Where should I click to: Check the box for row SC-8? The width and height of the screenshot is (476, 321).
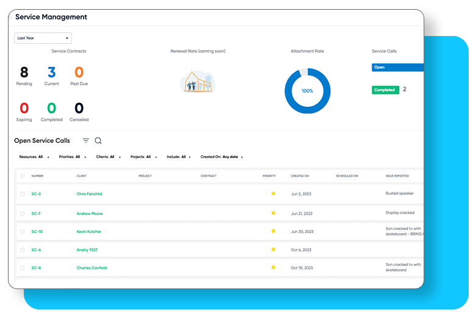pyautogui.click(x=23, y=268)
